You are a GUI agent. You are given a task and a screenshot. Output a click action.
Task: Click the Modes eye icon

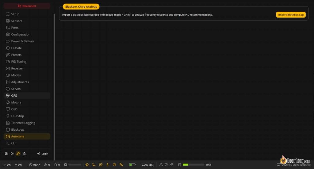(8, 75)
